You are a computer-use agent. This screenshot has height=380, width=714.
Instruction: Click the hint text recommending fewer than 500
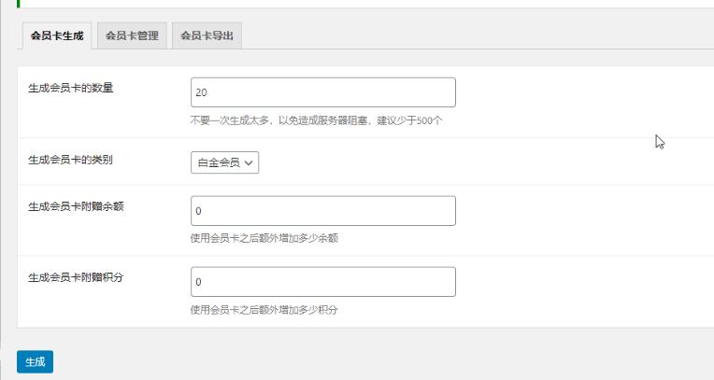click(316, 120)
